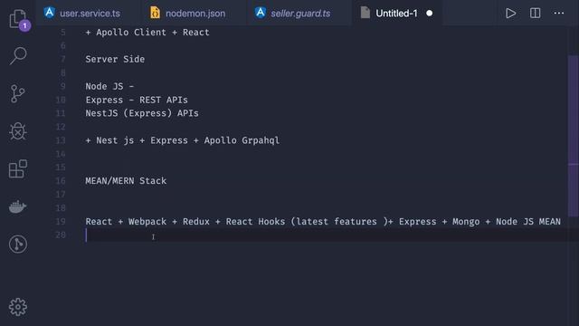Click the editor vertical scrollbar

pyautogui.click(x=573, y=136)
